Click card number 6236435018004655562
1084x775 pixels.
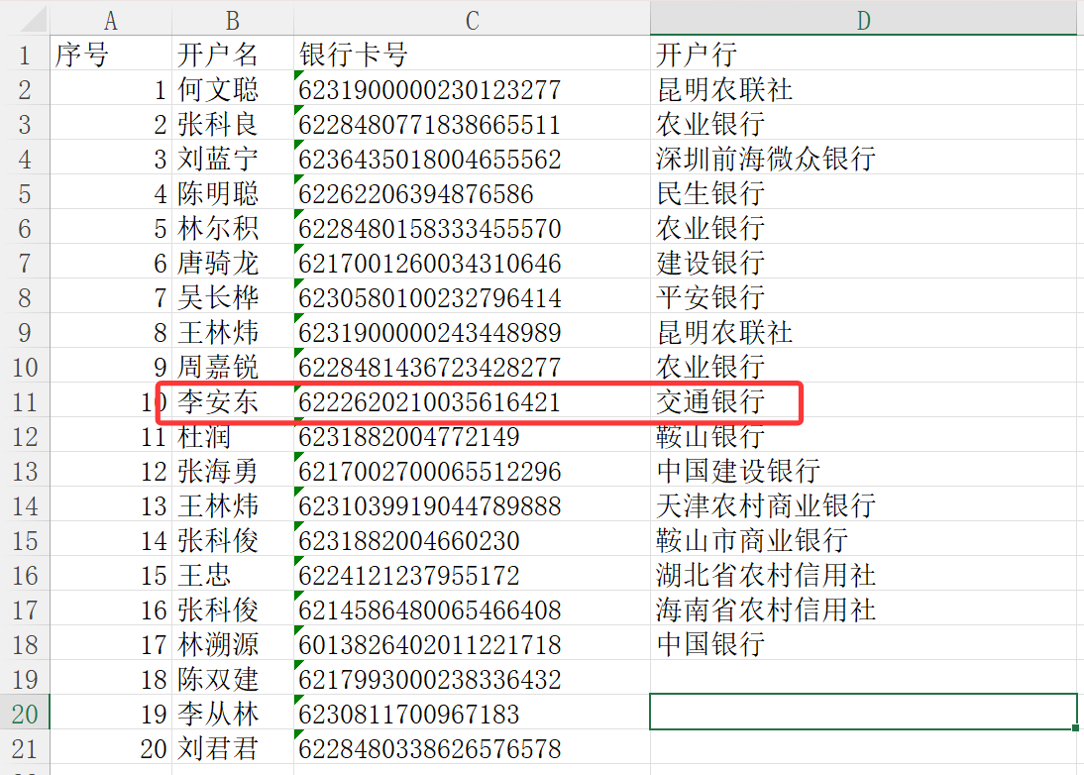(472, 159)
